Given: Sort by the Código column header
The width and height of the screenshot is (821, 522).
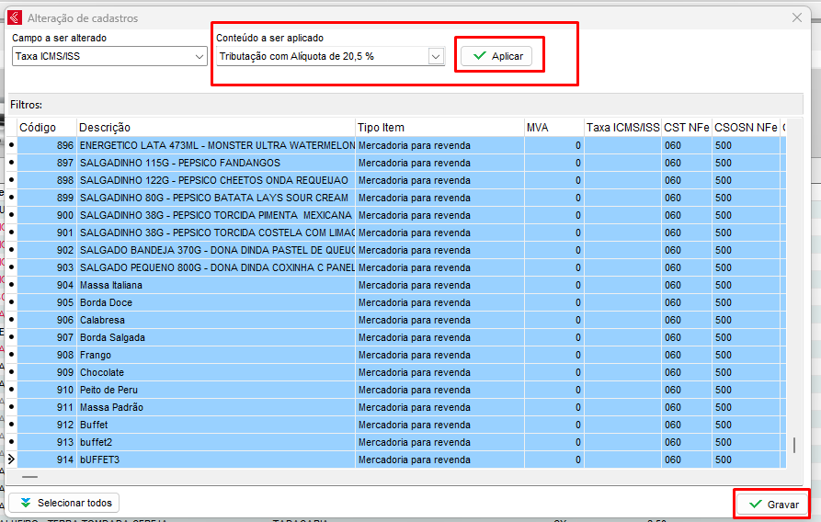Looking at the screenshot, I should pyautogui.click(x=45, y=128).
